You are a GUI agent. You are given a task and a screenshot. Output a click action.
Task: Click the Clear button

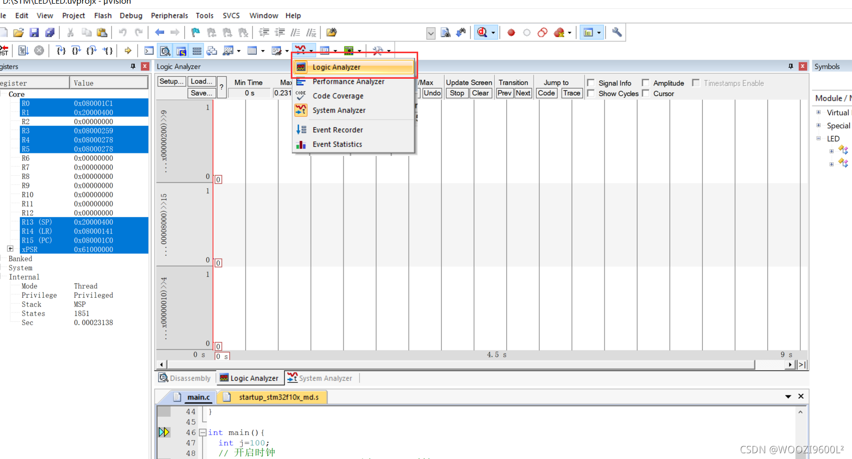tap(480, 93)
